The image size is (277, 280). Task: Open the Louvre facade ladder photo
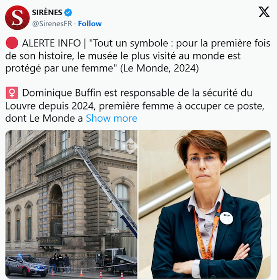click(72, 204)
